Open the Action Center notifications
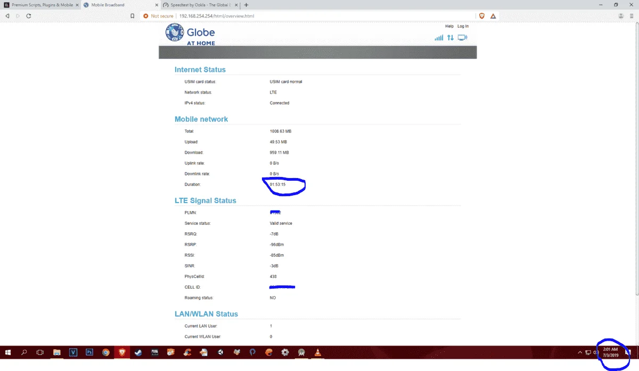 628,352
